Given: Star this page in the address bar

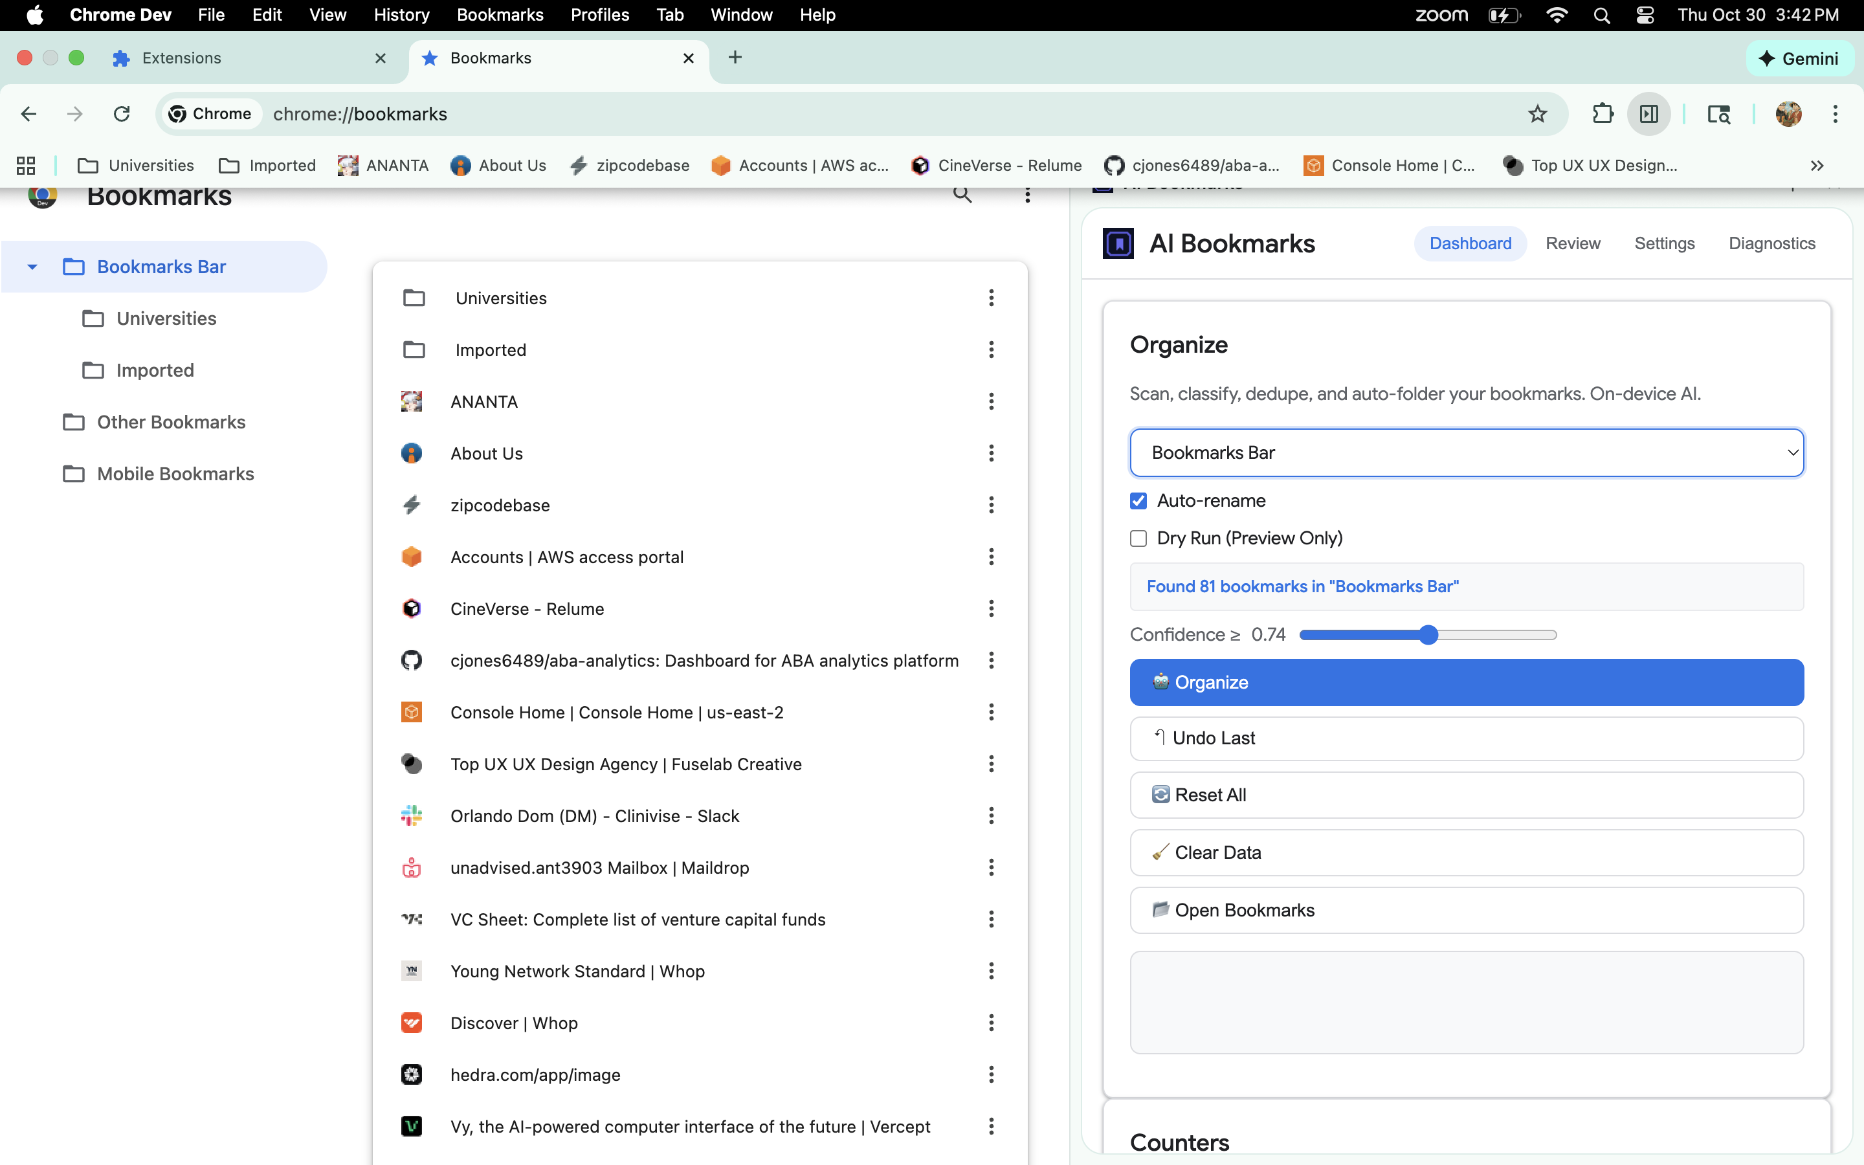Looking at the screenshot, I should pyautogui.click(x=1537, y=114).
